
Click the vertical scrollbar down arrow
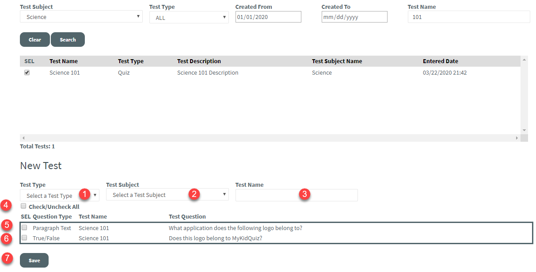tap(524, 129)
